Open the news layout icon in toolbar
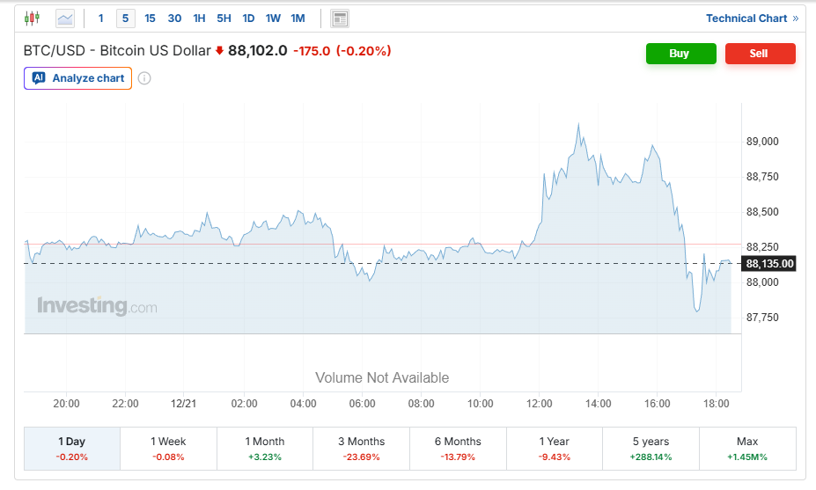816x490 pixels. (x=340, y=18)
